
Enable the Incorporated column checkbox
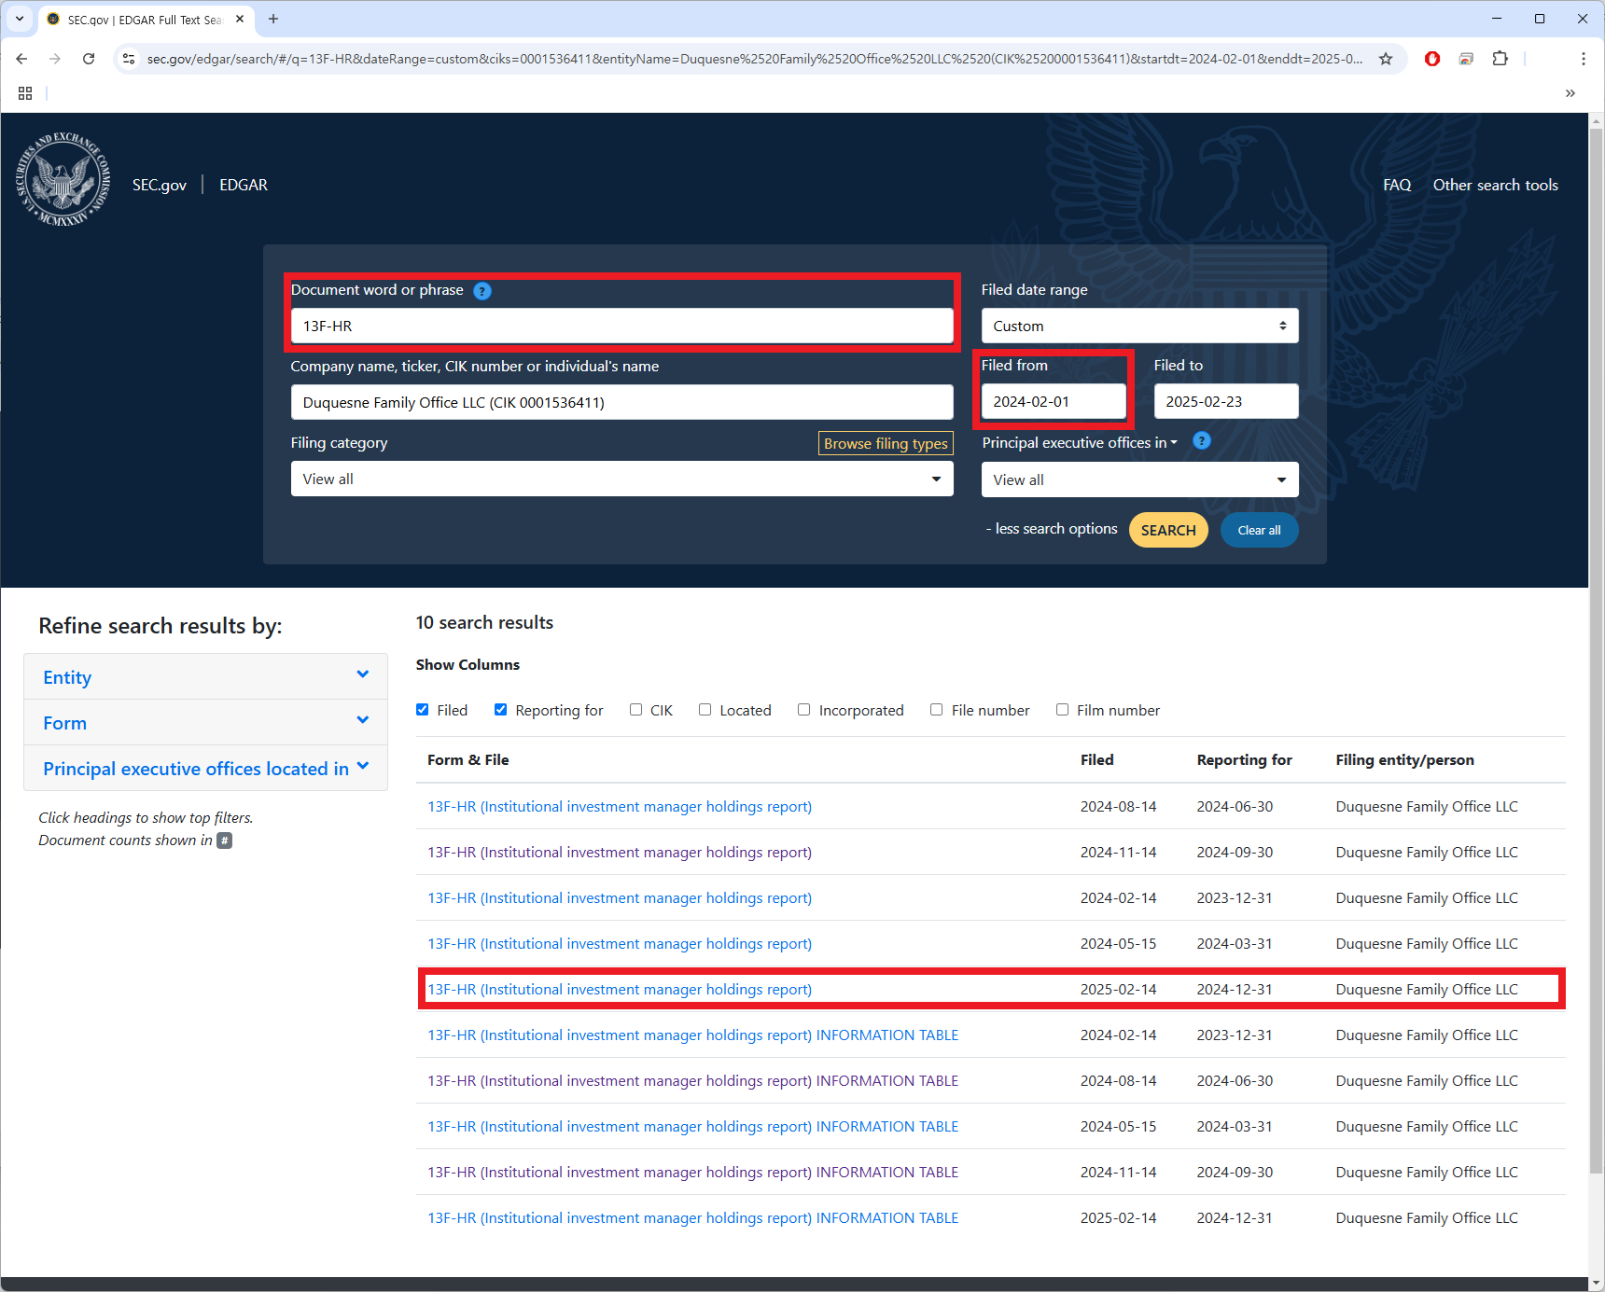pyautogui.click(x=804, y=710)
